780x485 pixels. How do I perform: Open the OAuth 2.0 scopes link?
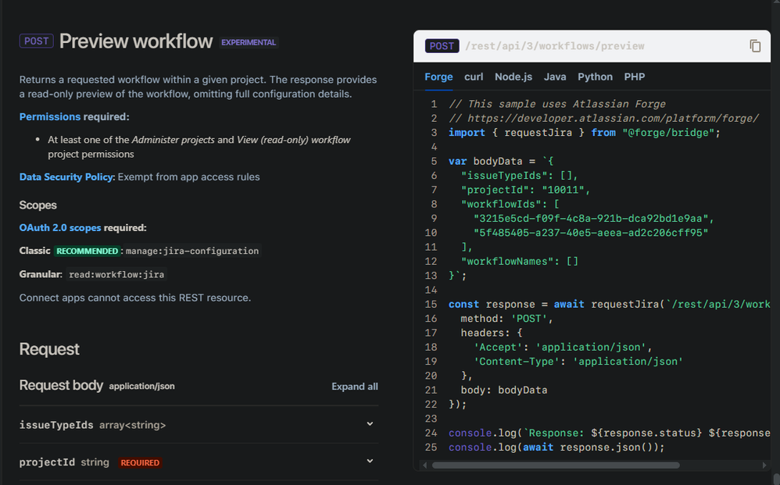(x=60, y=227)
